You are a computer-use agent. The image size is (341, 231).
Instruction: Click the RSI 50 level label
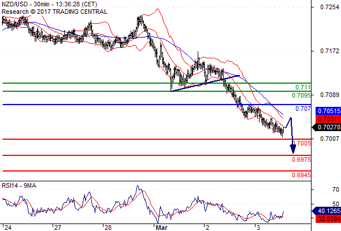coord(336,204)
